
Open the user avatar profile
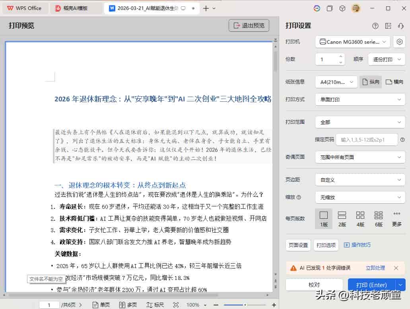356,8
